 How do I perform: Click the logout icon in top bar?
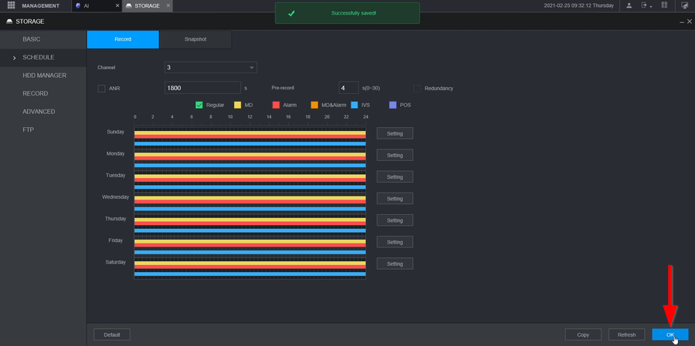coord(645,5)
